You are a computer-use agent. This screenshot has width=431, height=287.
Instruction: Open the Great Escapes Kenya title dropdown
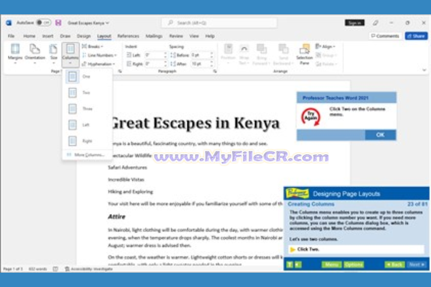point(88,23)
